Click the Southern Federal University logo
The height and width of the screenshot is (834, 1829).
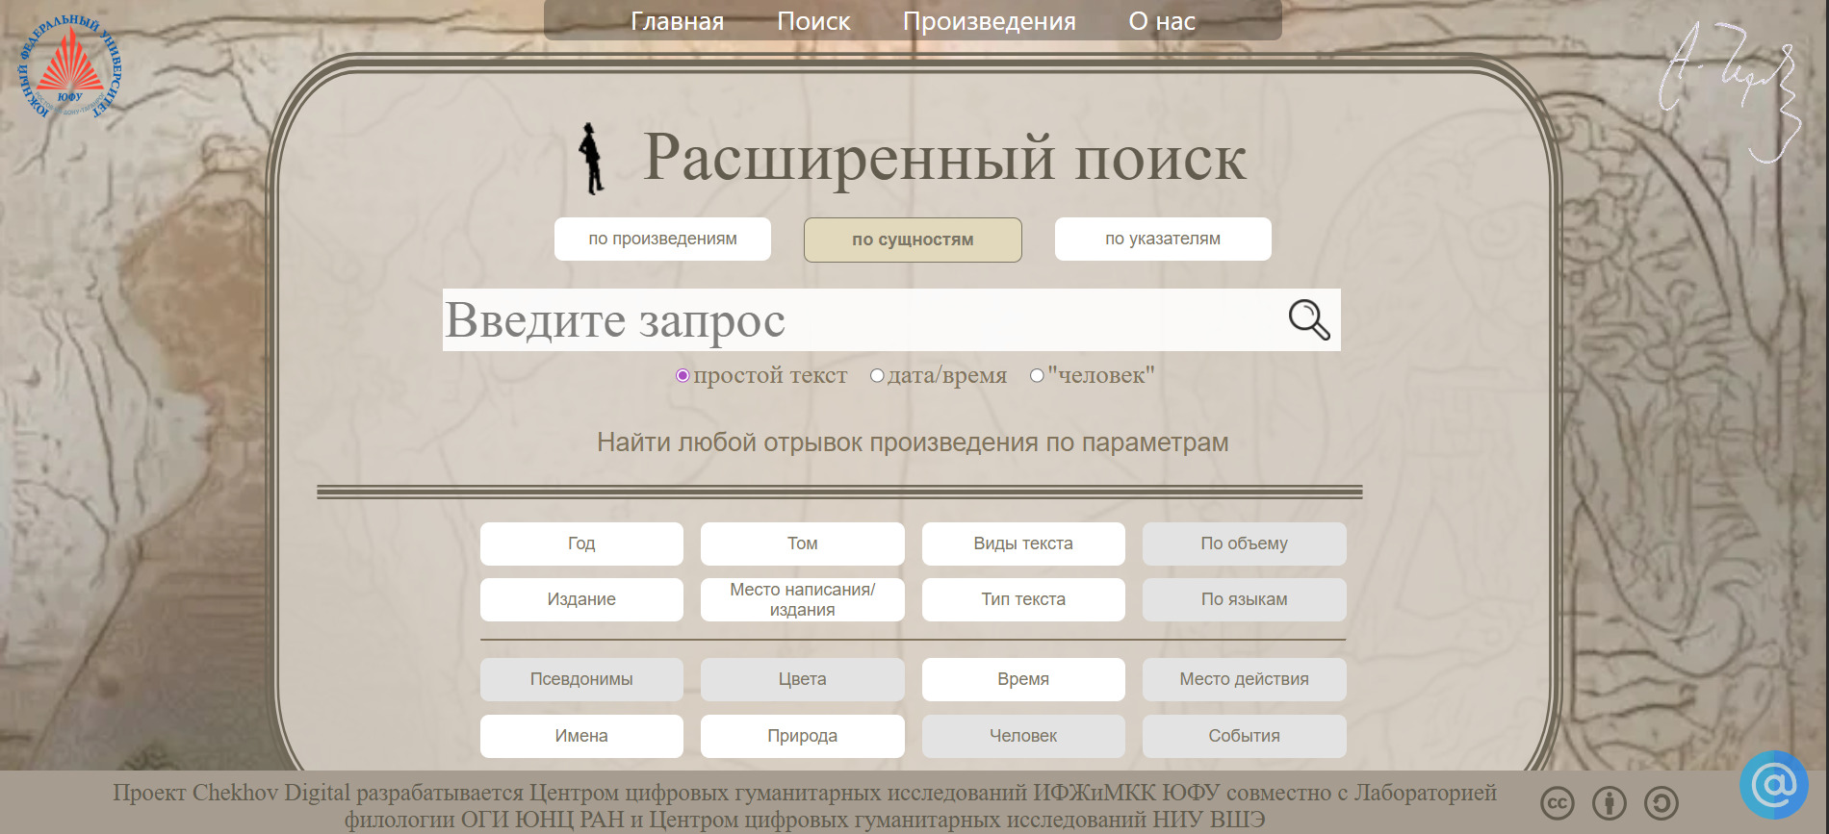(70, 67)
